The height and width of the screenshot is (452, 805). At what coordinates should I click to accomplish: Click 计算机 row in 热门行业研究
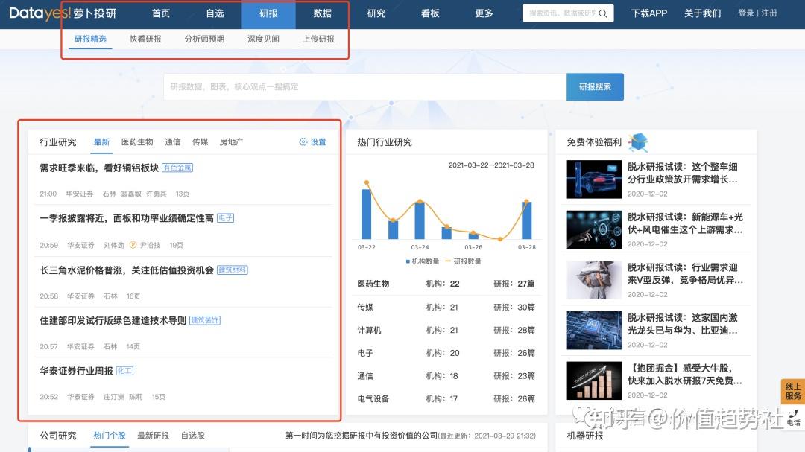446,330
